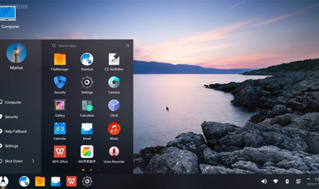Open WPS Office from app grid
The width and height of the screenshot is (319, 189).
(x=60, y=152)
